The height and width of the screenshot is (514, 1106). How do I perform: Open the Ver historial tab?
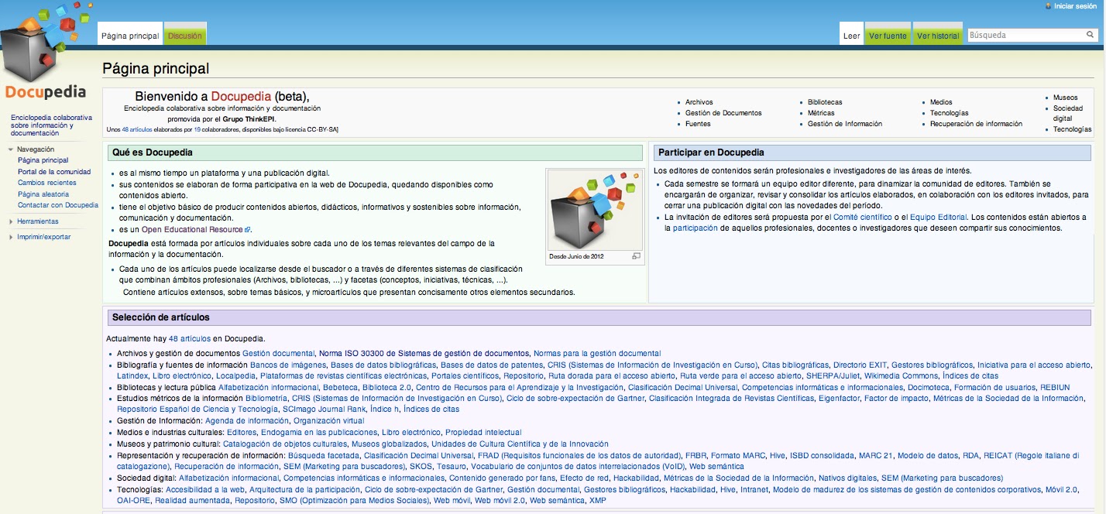[x=937, y=33]
